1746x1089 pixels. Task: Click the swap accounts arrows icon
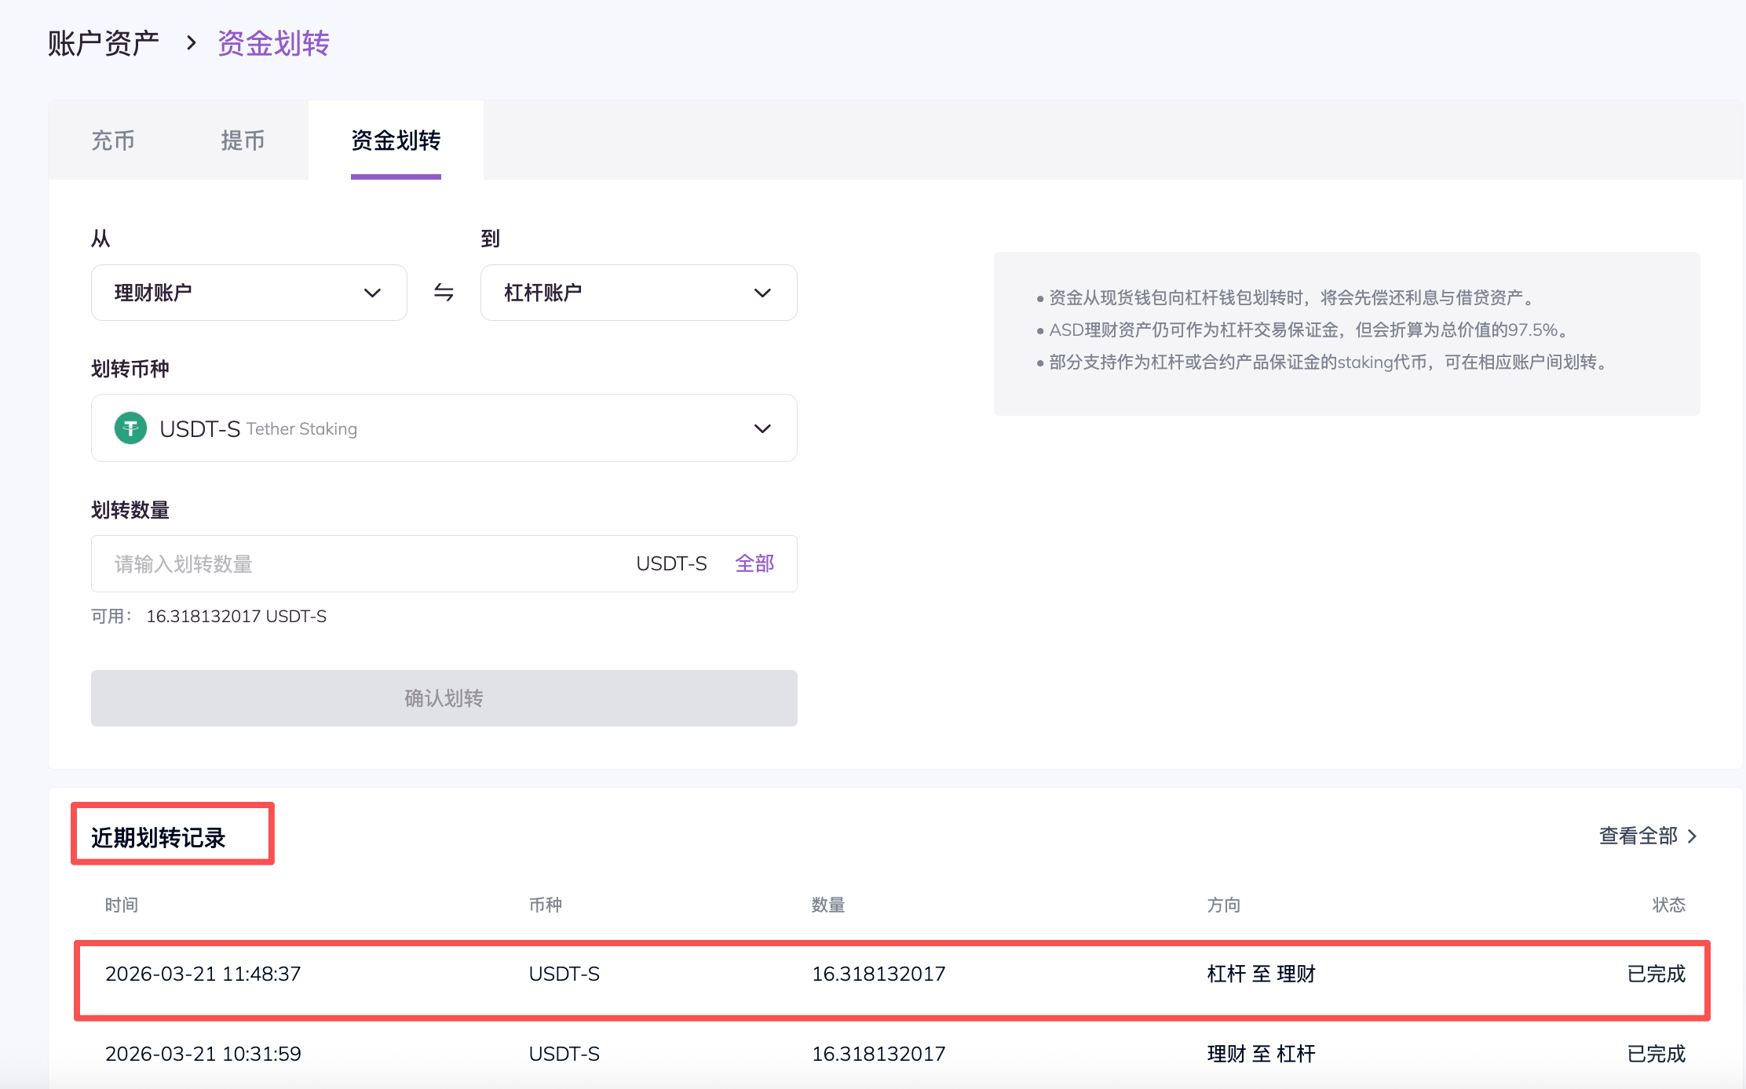[444, 293]
